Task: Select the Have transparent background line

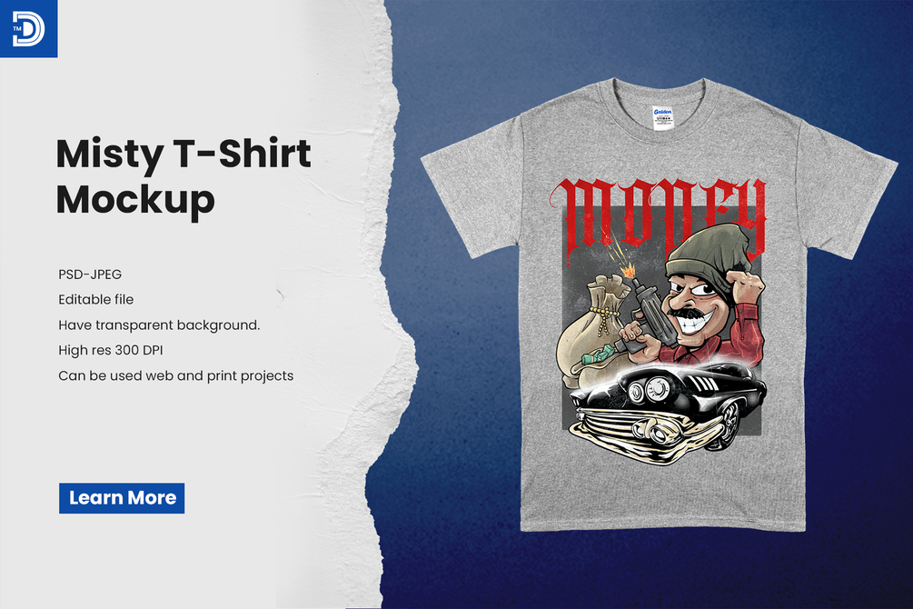Action: pyautogui.click(x=159, y=325)
